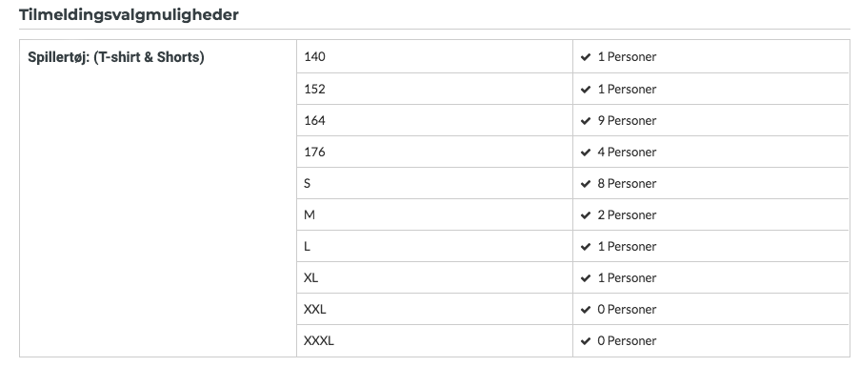
Task: Select the L size cell
Action: coord(434,247)
